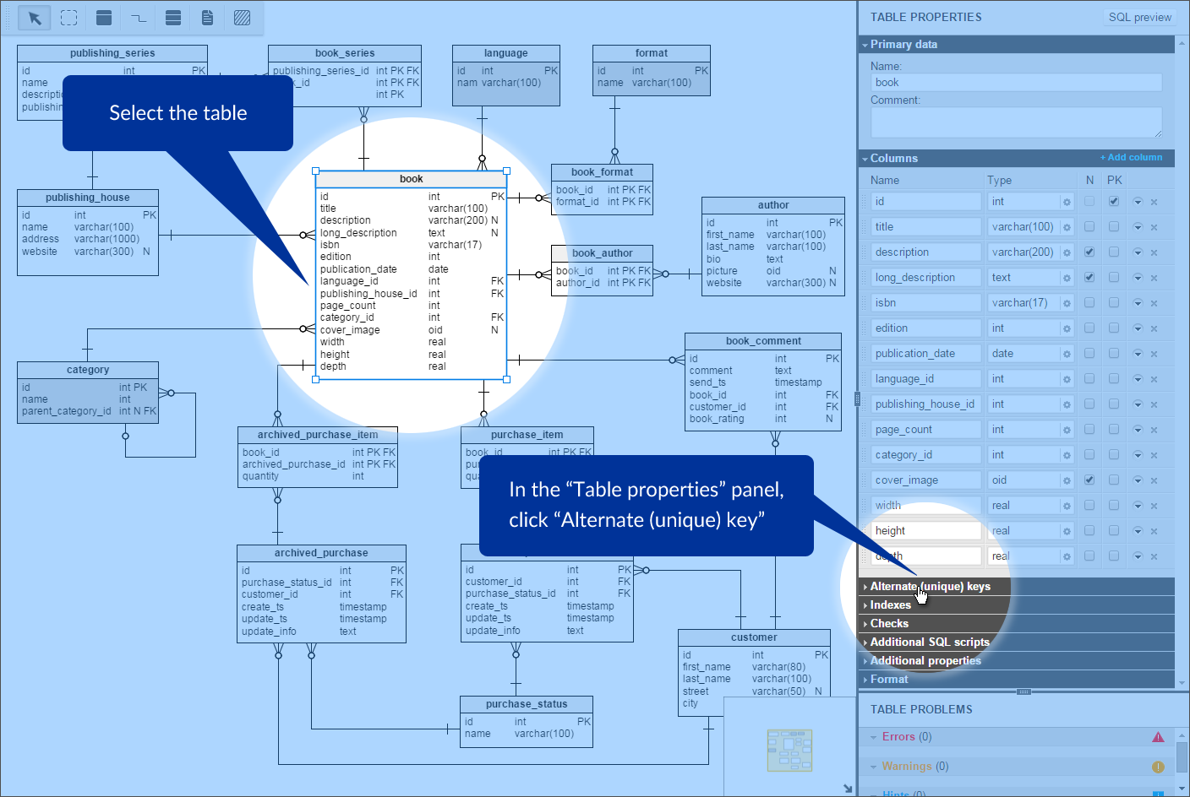This screenshot has height=797, width=1190.
Task: Select the book_comment table header
Action: point(763,341)
